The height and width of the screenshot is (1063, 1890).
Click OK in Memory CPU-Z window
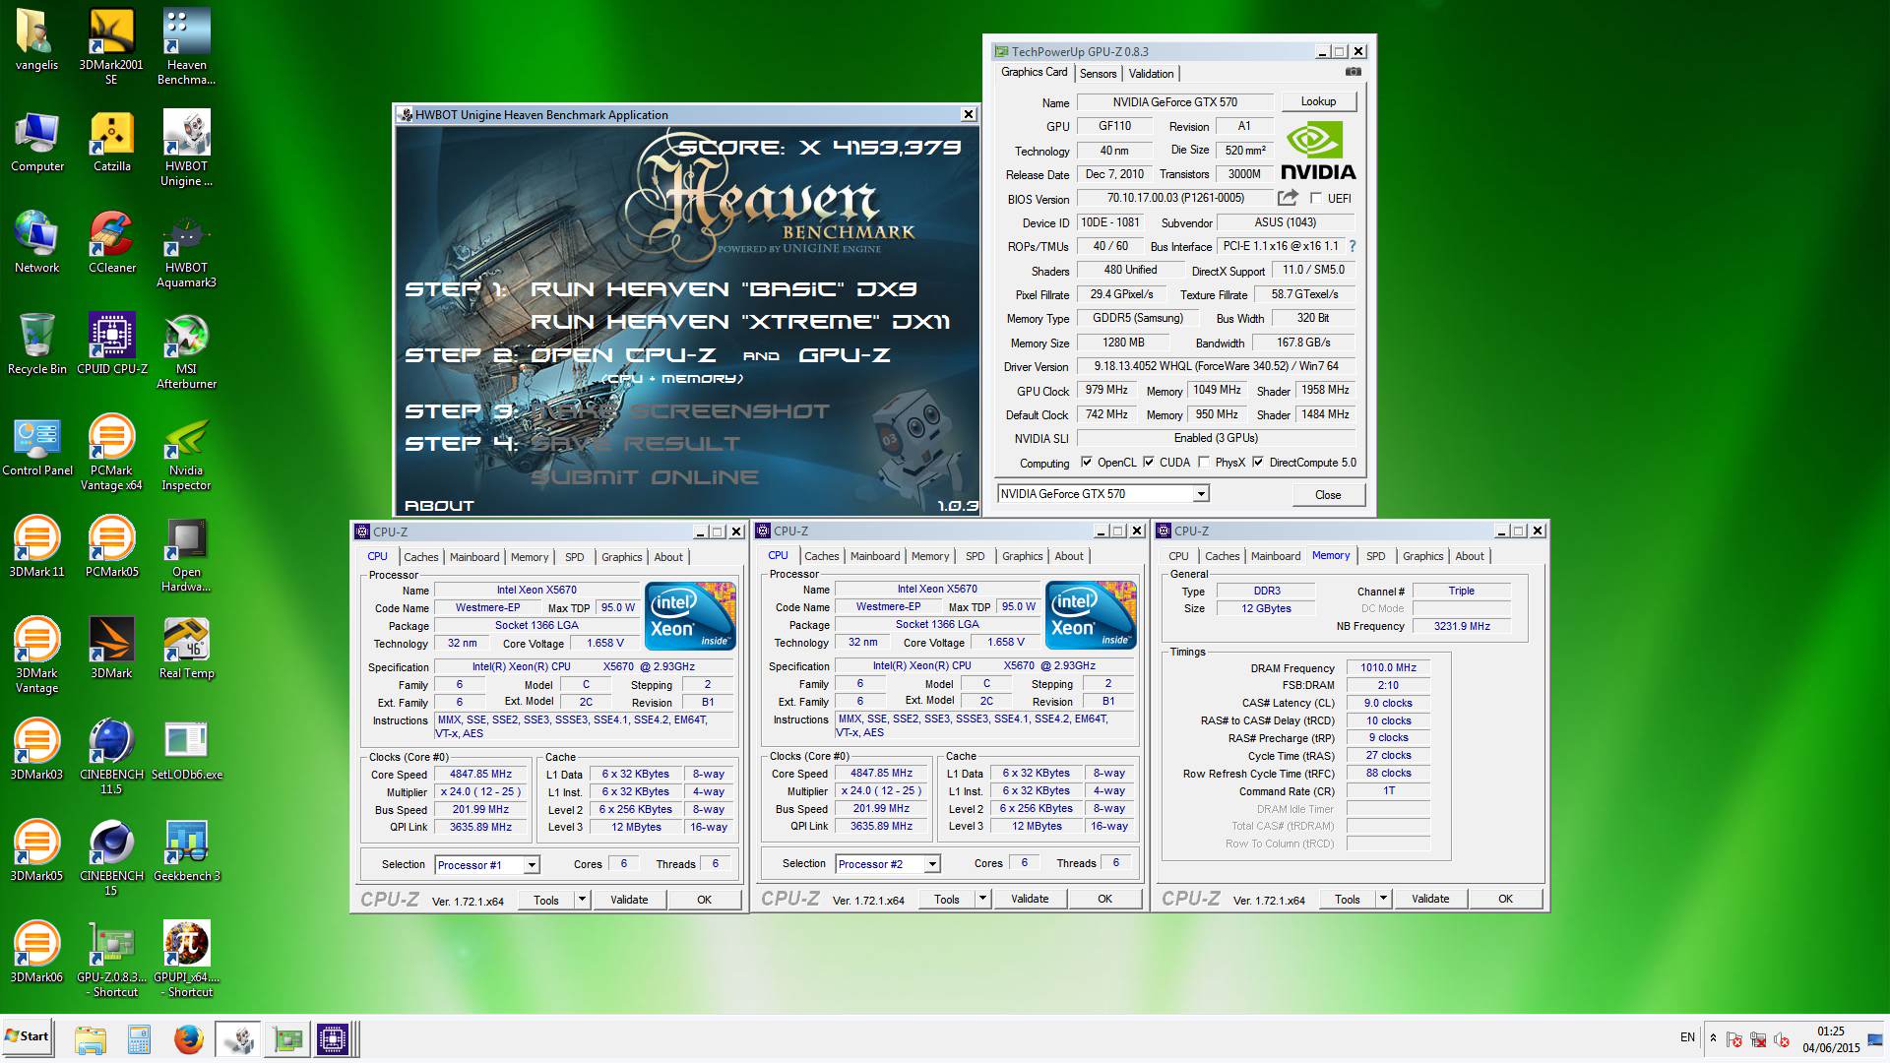click(1505, 899)
